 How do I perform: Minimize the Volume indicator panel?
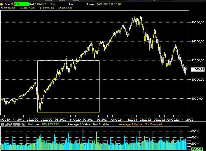2,124
